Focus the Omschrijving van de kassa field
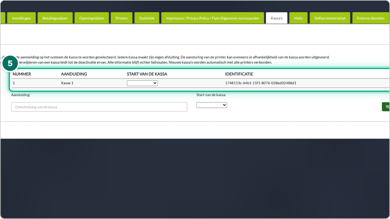Screen dimensions: 390x219 [99, 107]
